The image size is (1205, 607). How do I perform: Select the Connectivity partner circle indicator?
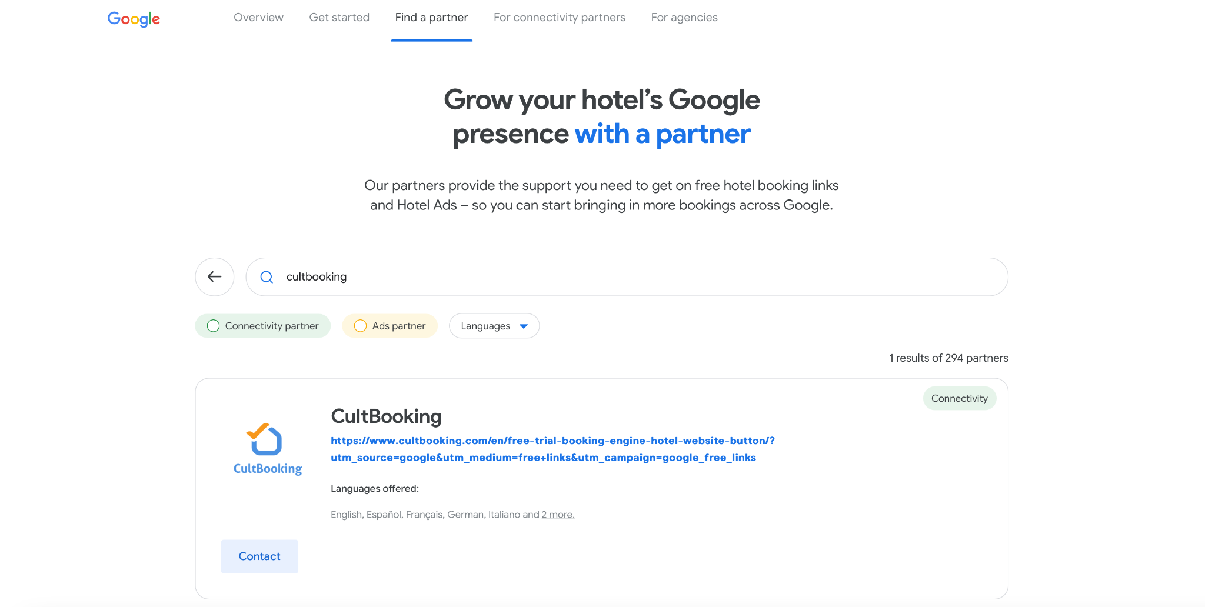tap(214, 326)
